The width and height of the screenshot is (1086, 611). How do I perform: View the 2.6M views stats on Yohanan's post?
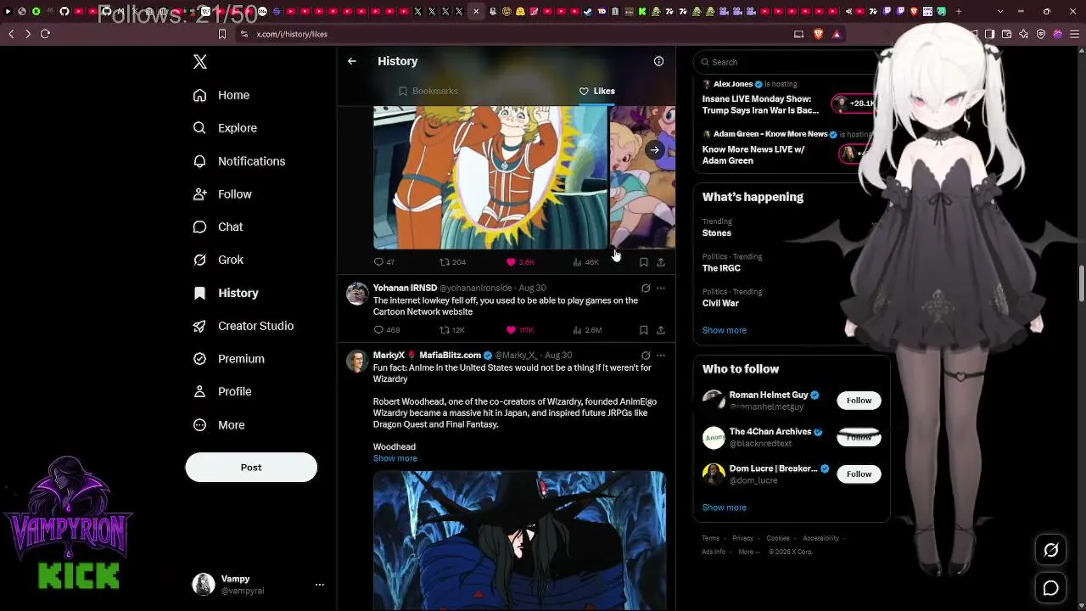[x=588, y=330]
